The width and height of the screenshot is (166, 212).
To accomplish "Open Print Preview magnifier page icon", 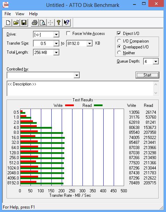I will pos(43,22).
